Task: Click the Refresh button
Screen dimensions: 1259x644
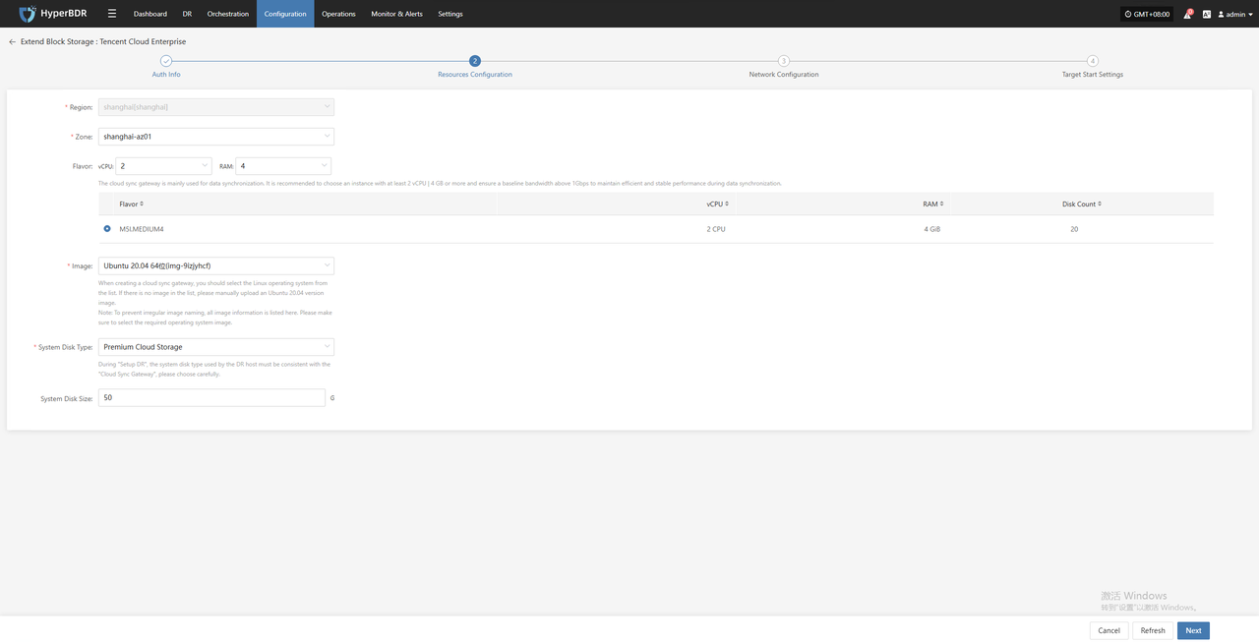Action: click(x=1153, y=630)
